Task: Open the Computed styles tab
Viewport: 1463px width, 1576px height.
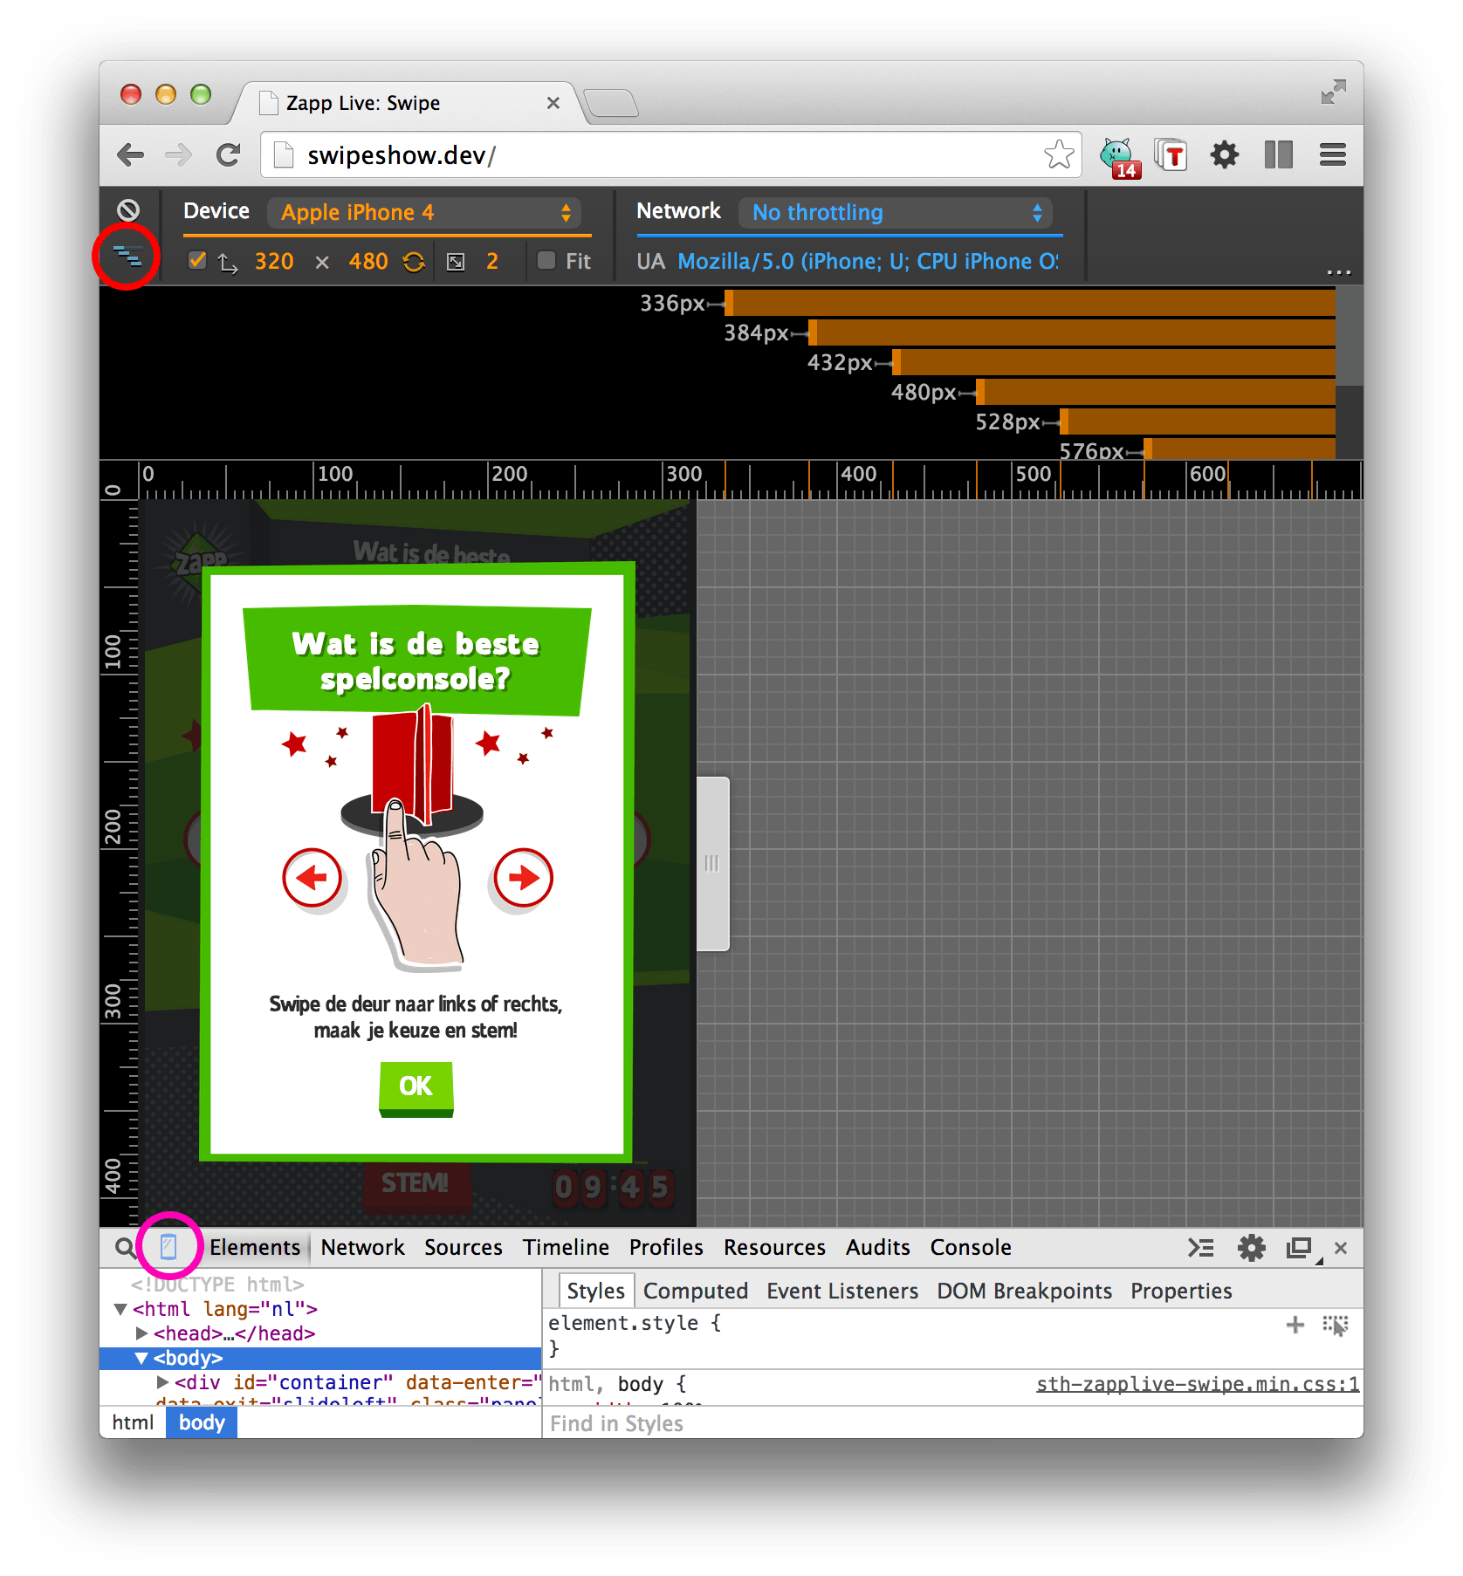Action: 696,1291
